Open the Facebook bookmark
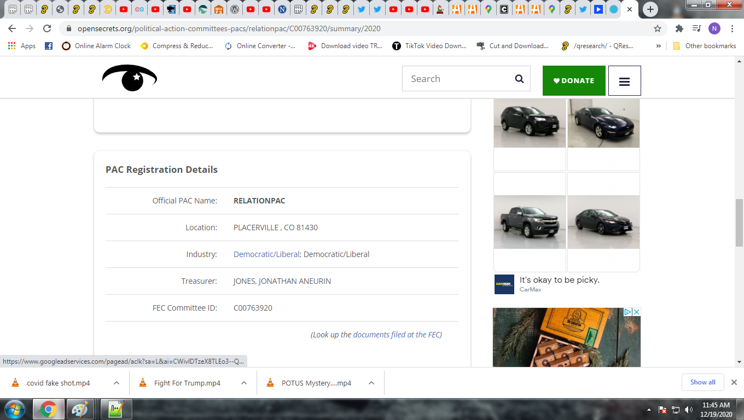 coord(49,46)
